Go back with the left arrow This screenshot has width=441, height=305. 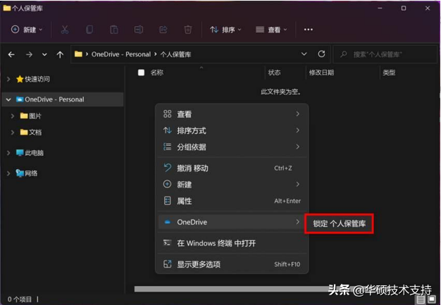(11, 54)
